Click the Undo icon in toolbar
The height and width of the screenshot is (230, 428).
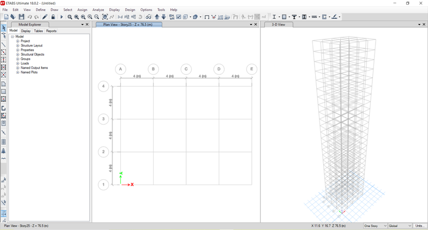[30, 17]
